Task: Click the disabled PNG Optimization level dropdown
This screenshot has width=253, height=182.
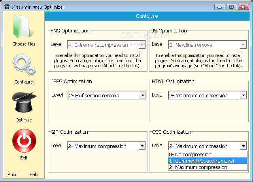Action: 106,45
